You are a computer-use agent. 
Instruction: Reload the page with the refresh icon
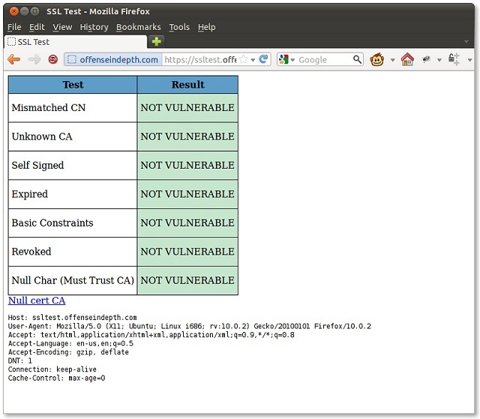264,59
